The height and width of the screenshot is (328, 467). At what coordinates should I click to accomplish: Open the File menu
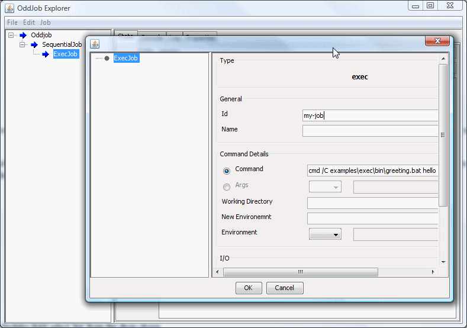click(12, 22)
